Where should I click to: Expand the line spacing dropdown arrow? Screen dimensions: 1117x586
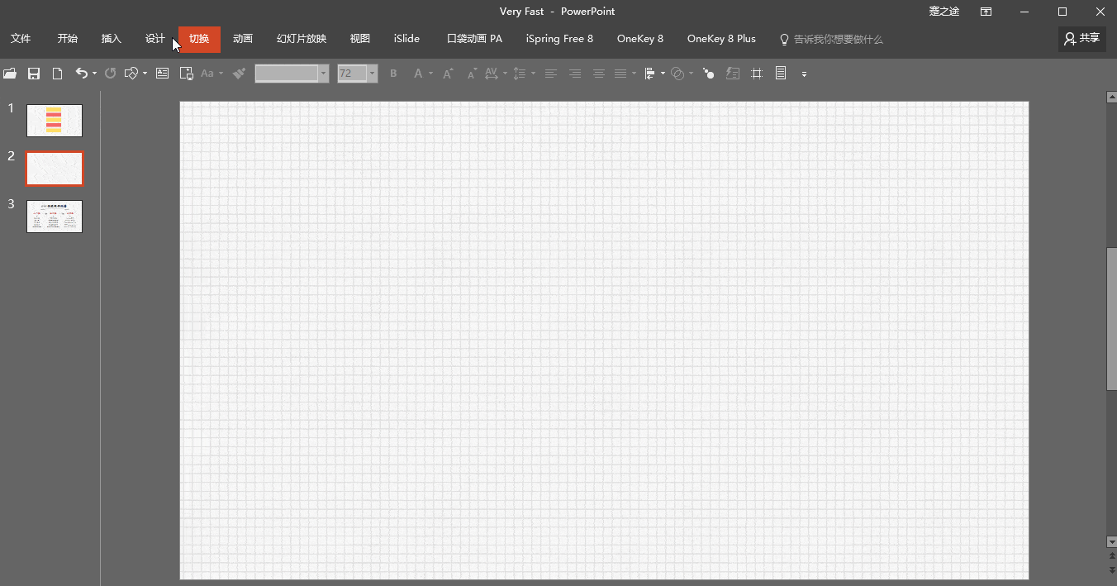click(x=533, y=74)
